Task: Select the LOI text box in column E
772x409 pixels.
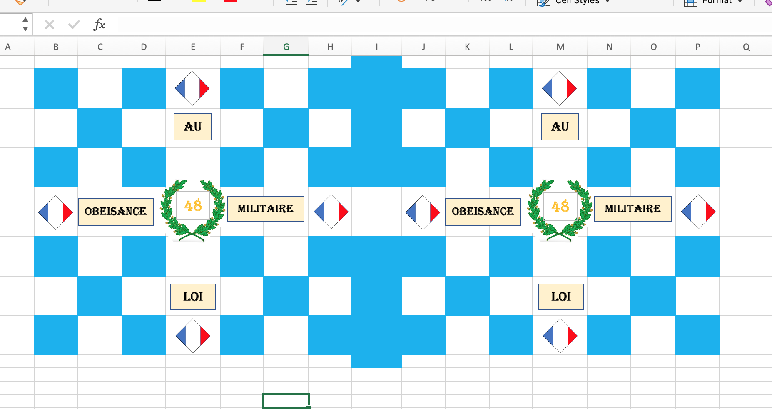Action: pyautogui.click(x=193, y=297)
